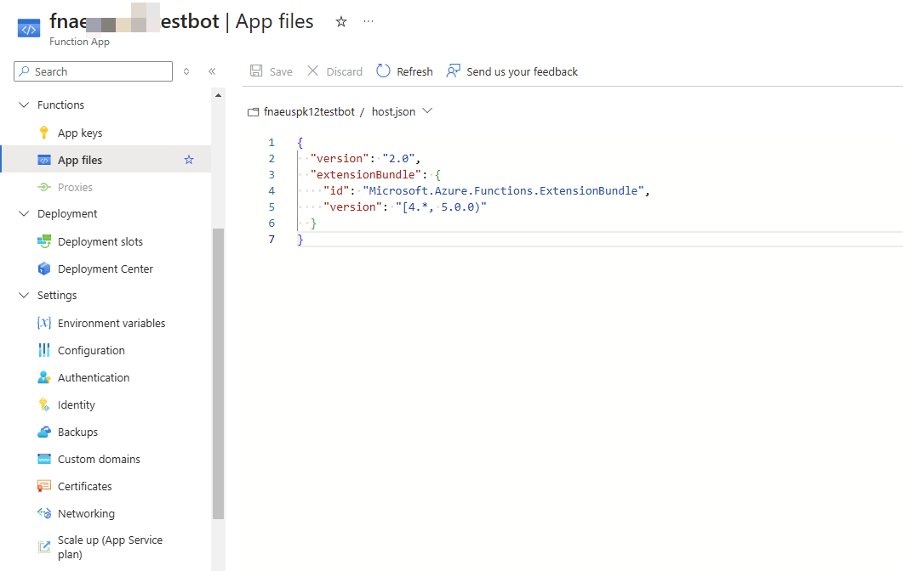Open Custom domains page
Viewport: 903px width, 571px height.
[99, 459]
